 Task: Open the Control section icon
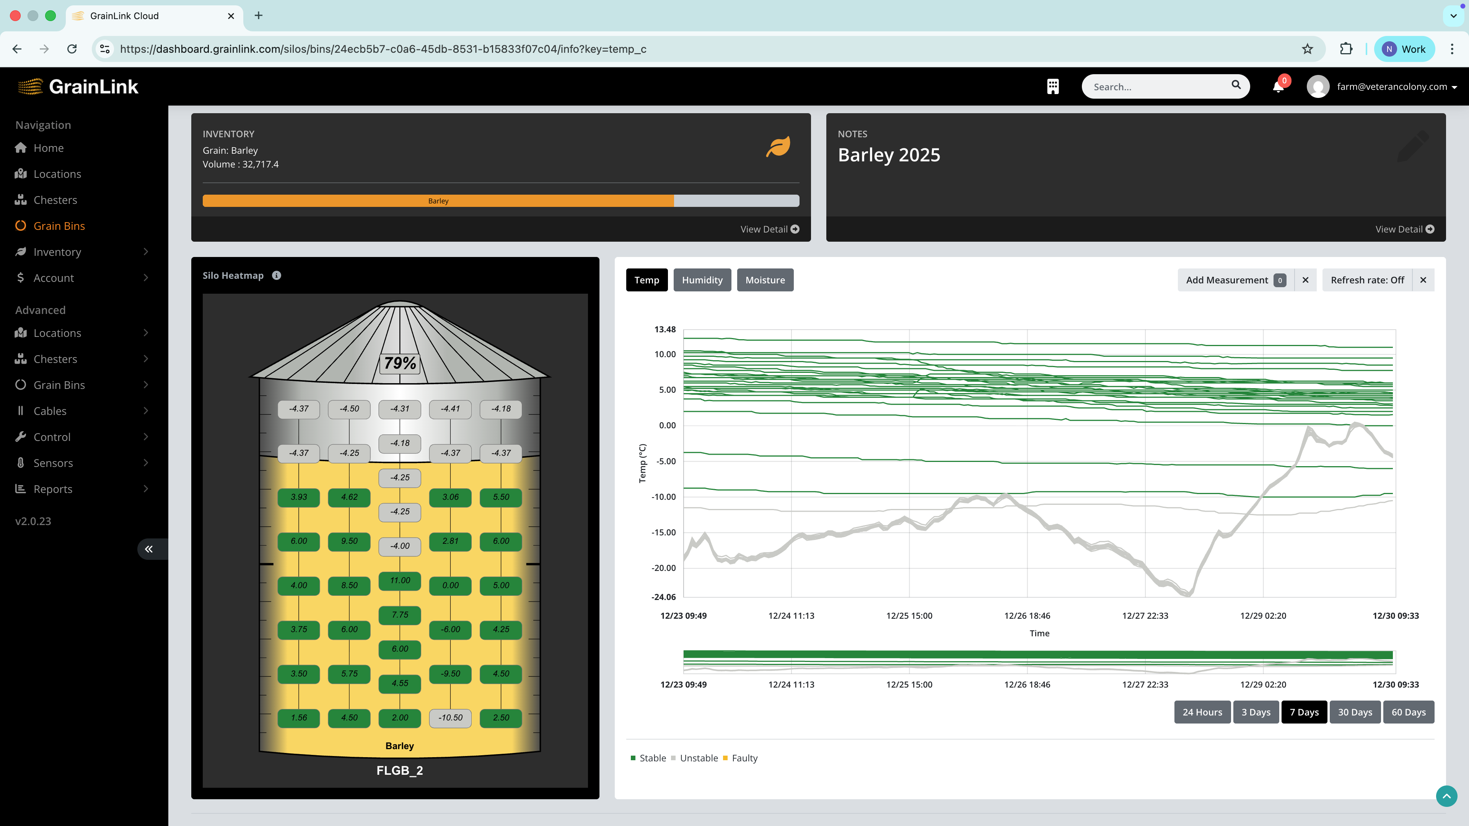[x=21, y=437]
